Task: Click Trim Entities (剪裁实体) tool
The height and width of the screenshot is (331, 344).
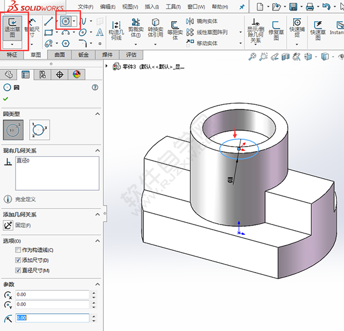Action: [x=136, y=28]
